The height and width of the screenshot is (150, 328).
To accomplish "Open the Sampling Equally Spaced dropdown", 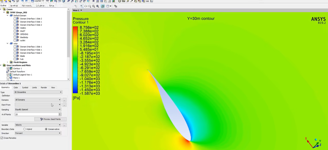I will [x=38, y=109].
